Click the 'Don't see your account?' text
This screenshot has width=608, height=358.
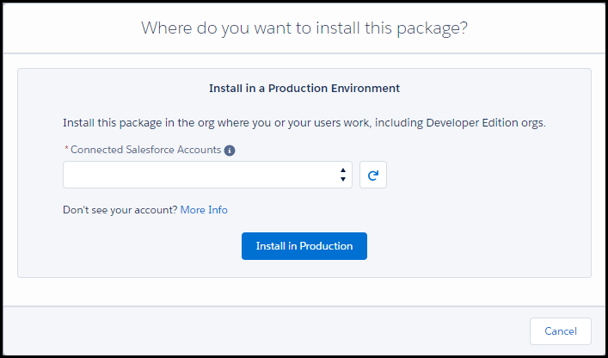pyautogui.click(x=120, y=210)
